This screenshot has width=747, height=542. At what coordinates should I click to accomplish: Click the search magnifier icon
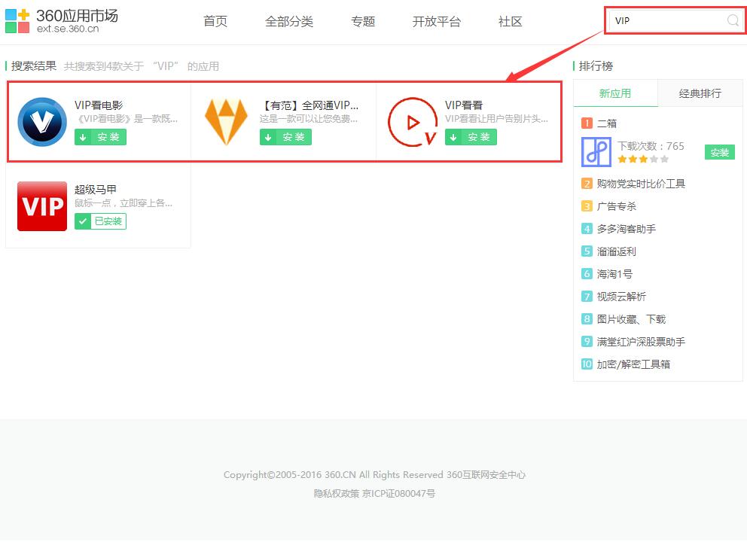733,21
